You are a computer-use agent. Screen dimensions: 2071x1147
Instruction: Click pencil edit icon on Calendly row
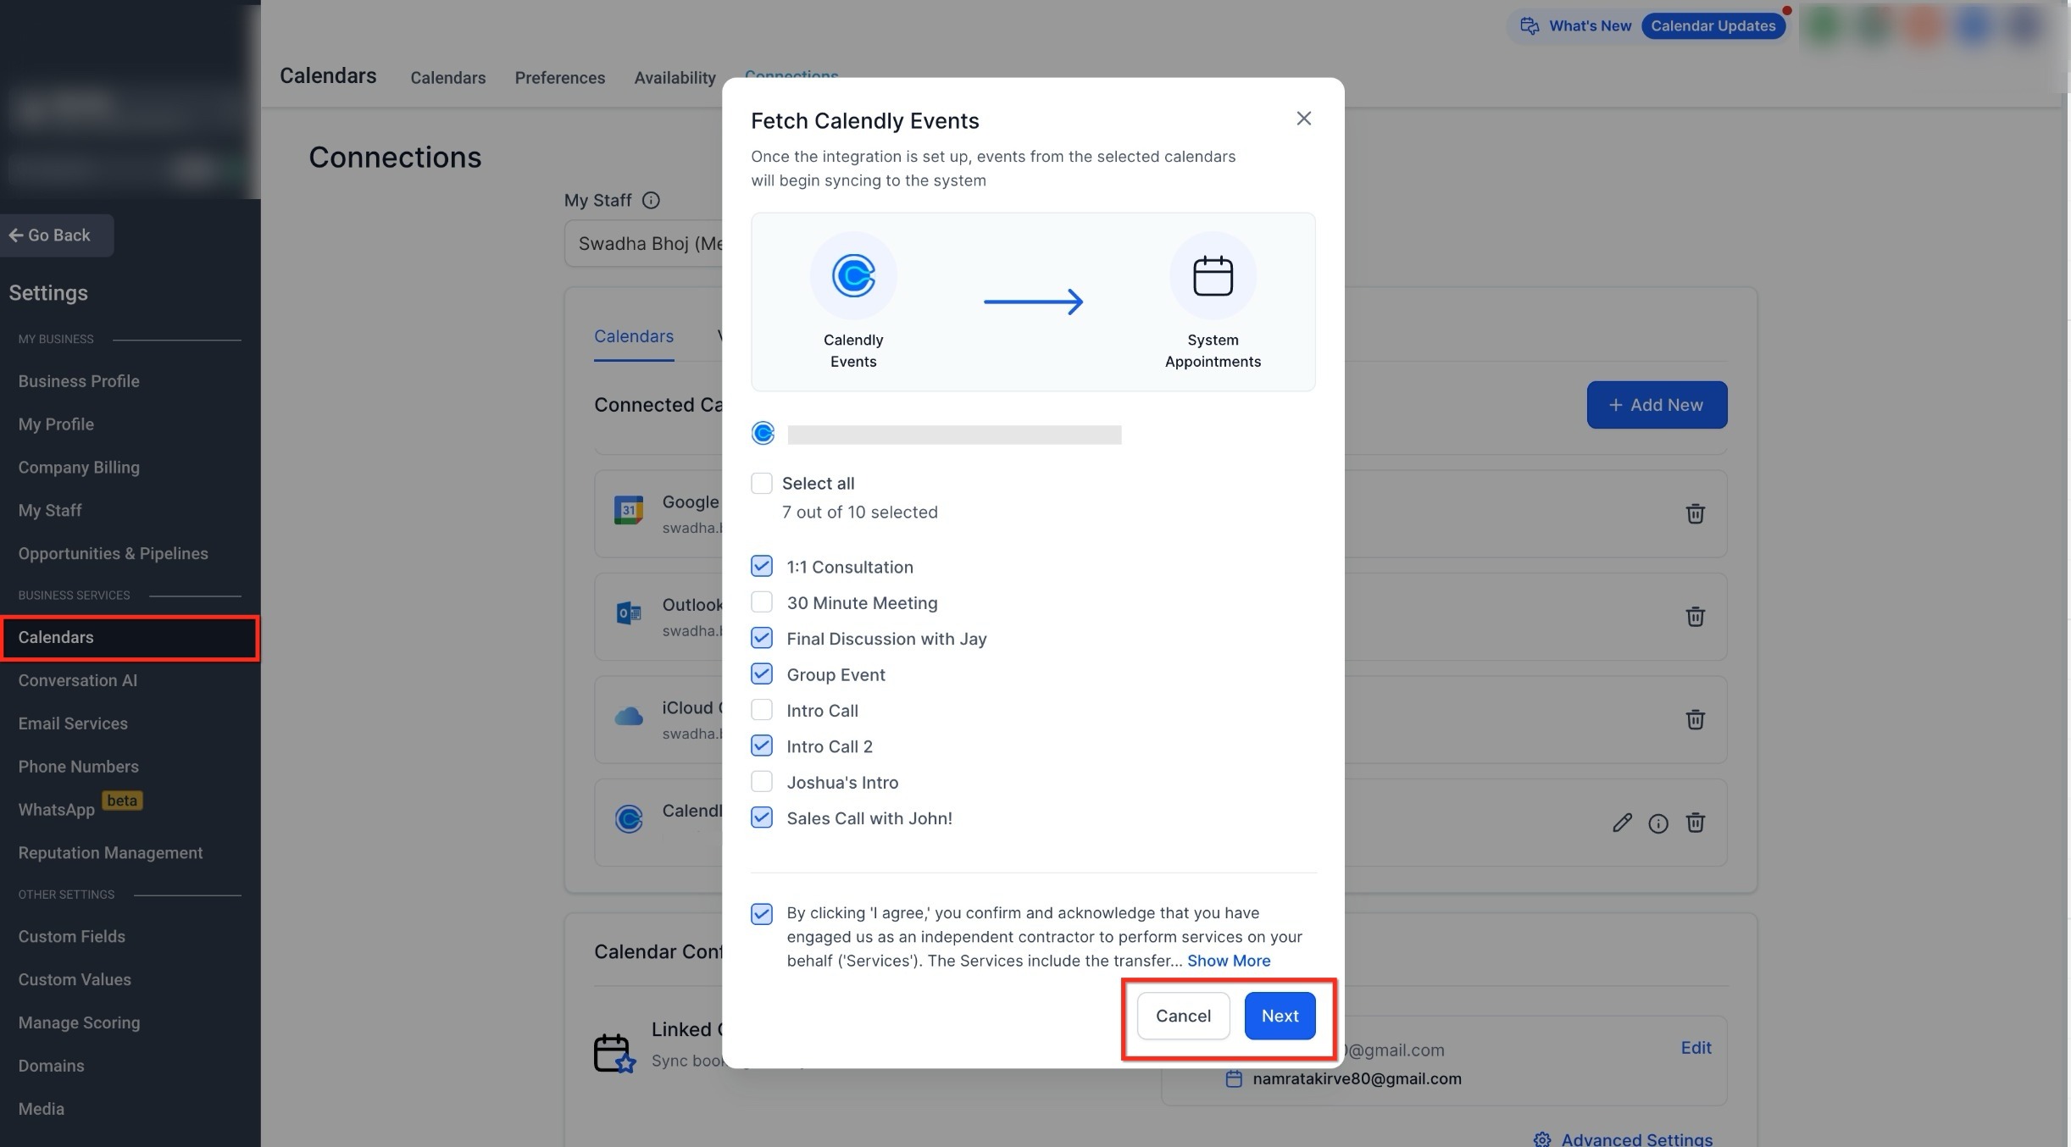point(1622,823)
